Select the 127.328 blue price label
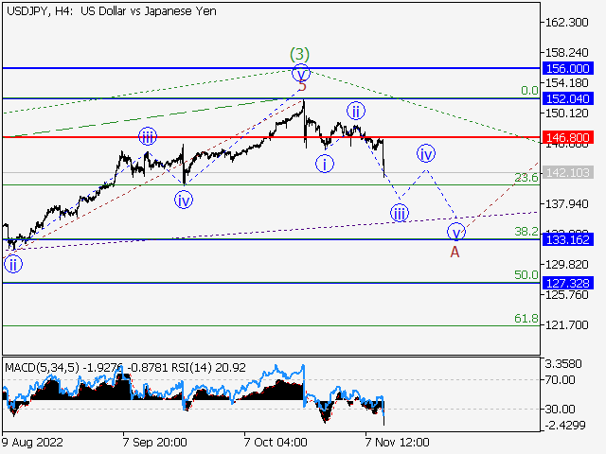Viewport: 606px width, 454px height. click(x=568, y=283)
